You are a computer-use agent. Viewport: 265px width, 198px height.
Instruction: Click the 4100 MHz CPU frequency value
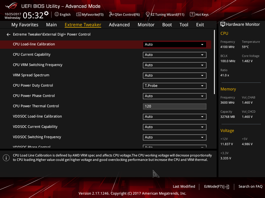click(227, 47)
